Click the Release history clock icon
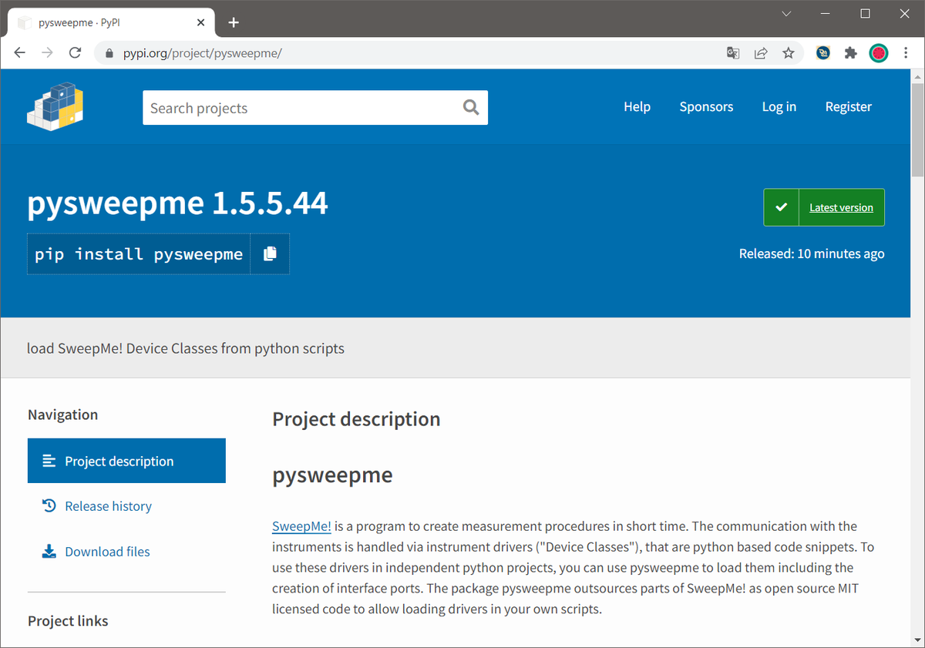This screenshot has height=648, width=925. click(x=49, y=506)
